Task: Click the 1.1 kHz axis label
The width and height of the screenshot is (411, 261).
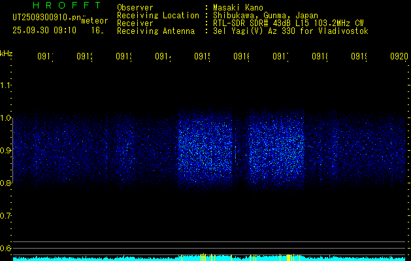Action: (5, 85)
